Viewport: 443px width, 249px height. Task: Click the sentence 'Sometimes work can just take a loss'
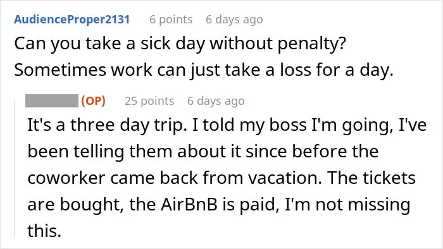(x=165, y=70)
